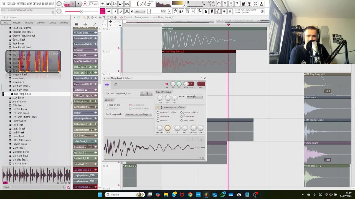
Task: Open the TOOLS menu
Action: (45, 4)
